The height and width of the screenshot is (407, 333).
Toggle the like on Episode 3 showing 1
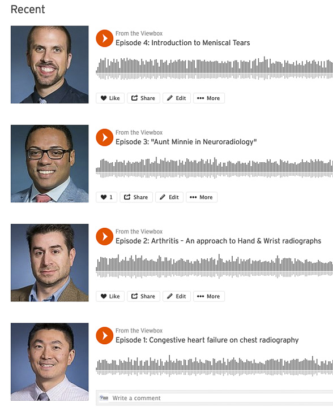106,197
